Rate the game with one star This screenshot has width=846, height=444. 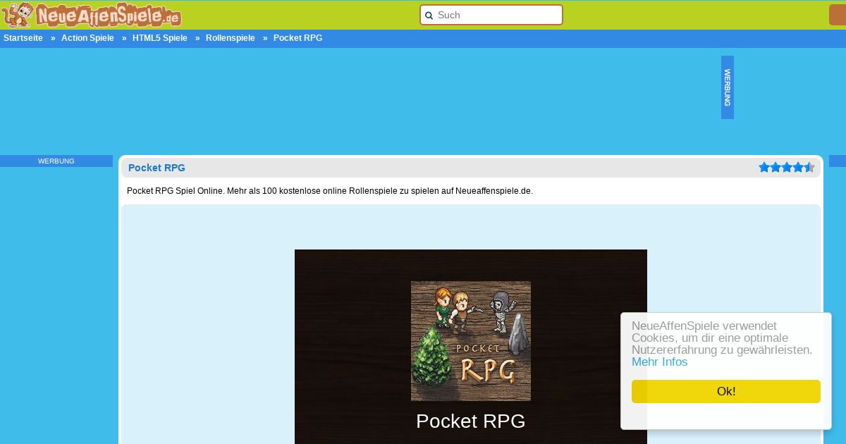click(764, 167)
